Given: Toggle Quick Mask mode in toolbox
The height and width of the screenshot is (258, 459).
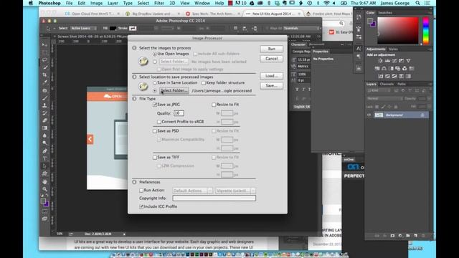Looking at the screenshot, I should tap(44, 211).
